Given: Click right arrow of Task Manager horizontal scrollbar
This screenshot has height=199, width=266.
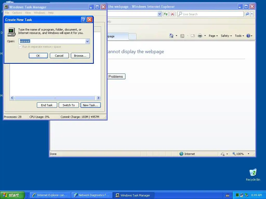Looking at the screenshot, I should 98,98.
